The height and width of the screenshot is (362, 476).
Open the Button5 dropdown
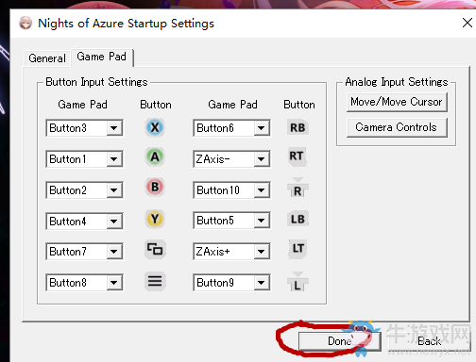[261, 221]
